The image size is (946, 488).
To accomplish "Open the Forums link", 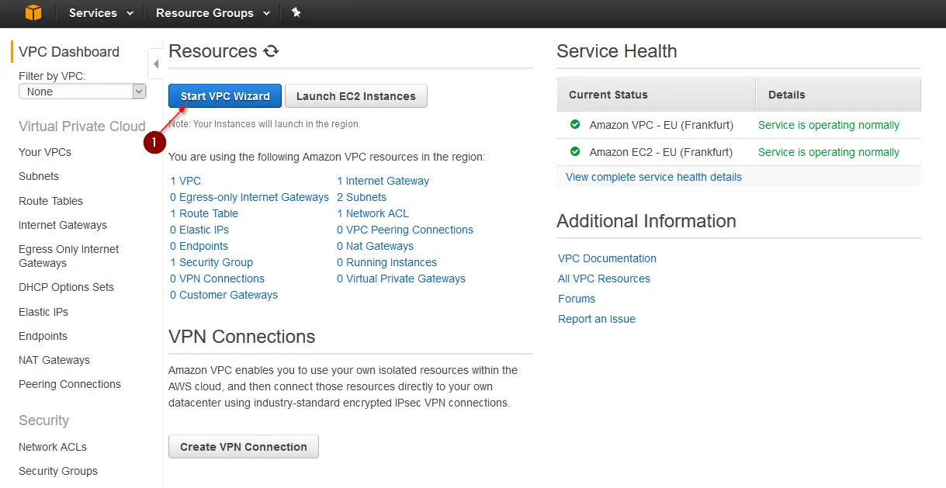I will tap(577, 299).
